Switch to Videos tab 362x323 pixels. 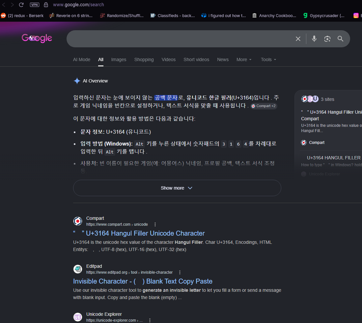[x=169, y=59]
